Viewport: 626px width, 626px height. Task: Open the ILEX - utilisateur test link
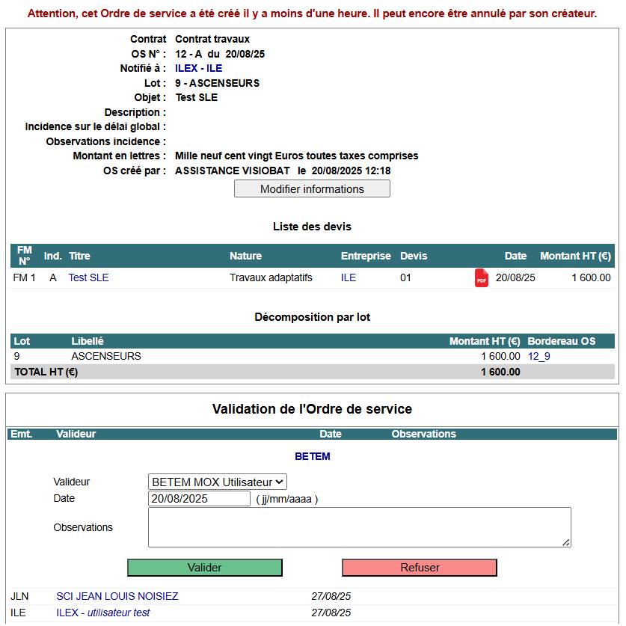click(103, 613)
